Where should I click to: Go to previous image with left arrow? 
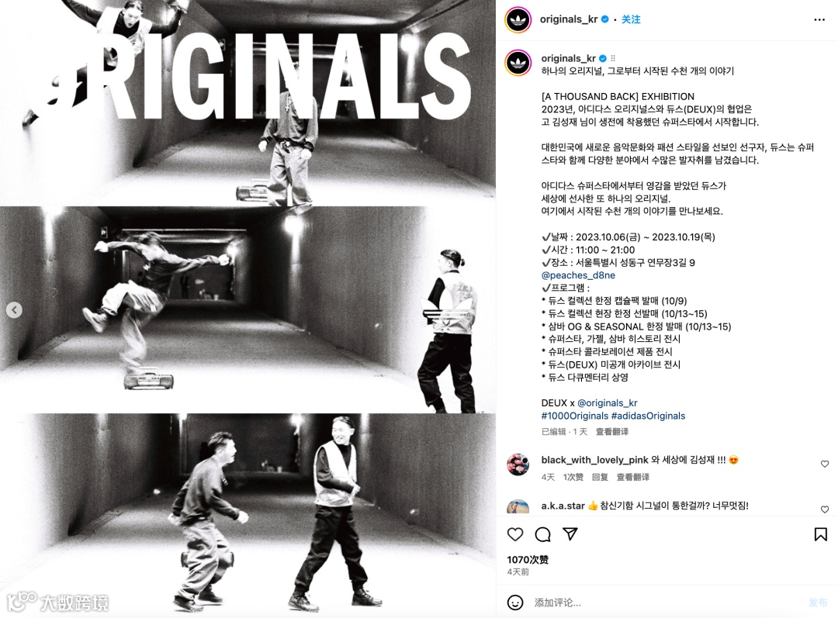[x=14, y=310]
